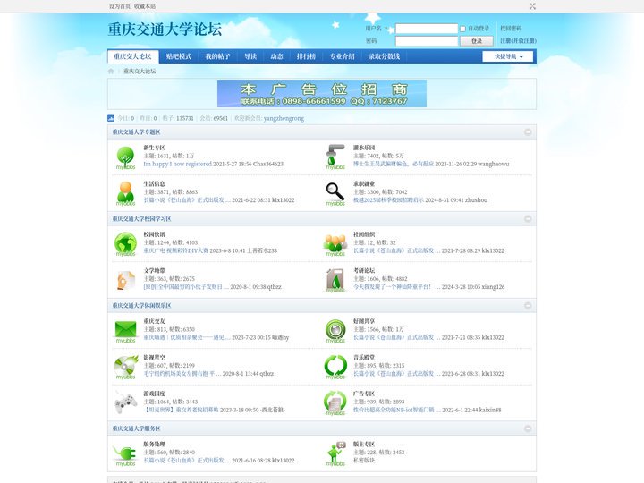644x483 pixels.
Task: Click the 重庆交通大学论坛 site logo
Action: tap(165, 30)
